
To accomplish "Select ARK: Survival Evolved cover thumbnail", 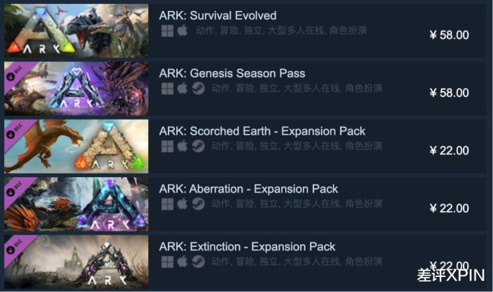I will pos(76,31).
